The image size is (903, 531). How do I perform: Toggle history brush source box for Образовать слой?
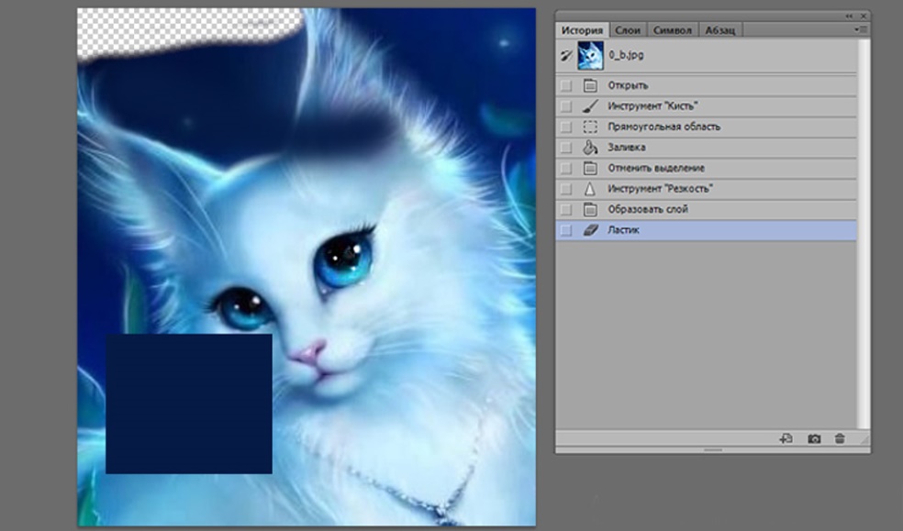click(566, 209)
